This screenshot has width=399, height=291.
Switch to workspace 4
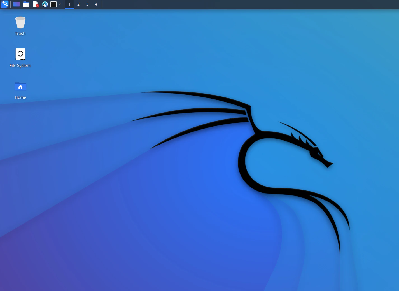(96, 4)
